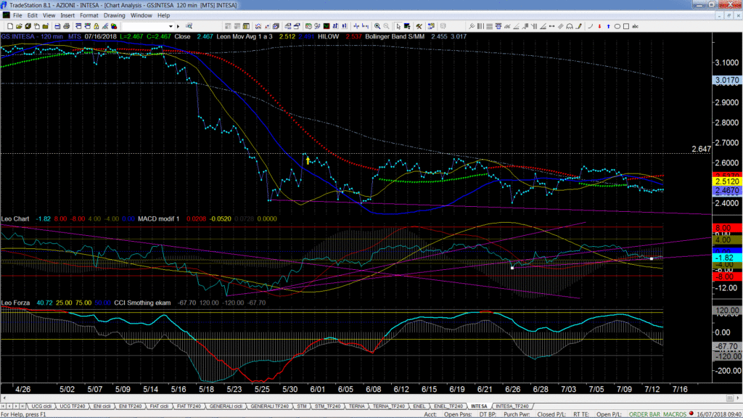Image resolution: width=743 pixels, height=418 pixels.
Task: Open the Window menu
Action: pyautogui.click(x=141, y=16)
